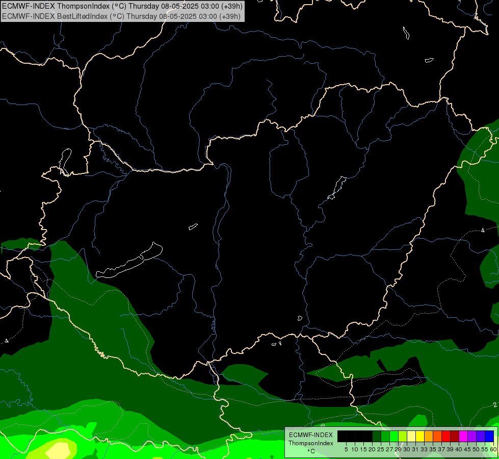Viewport: 499px width, 459px height.
Task: Click the legend tick value 27
Action: (389, 449)
